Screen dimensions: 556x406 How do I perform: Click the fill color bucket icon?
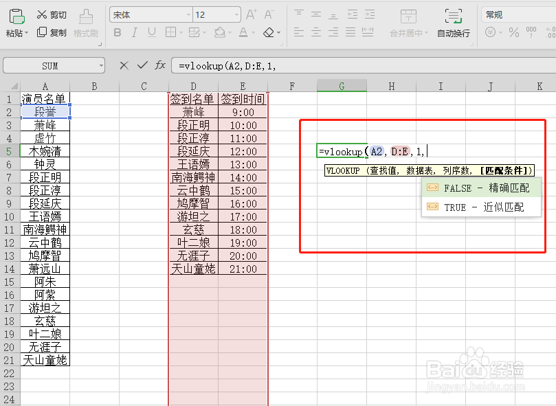point(220,32)
